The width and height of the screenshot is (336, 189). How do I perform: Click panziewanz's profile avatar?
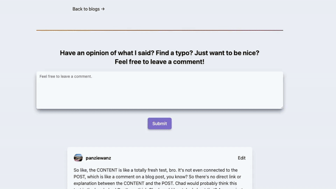click(78, 158)
